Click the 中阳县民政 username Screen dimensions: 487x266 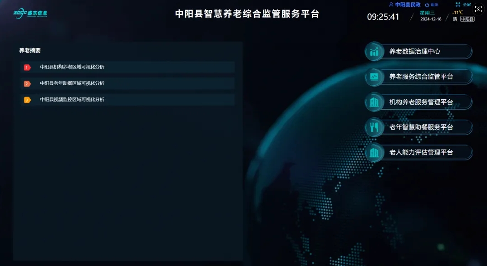pos(408,5)
